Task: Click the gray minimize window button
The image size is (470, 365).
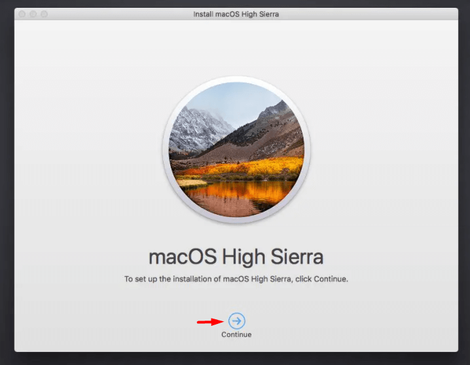Action: (35, 14)
